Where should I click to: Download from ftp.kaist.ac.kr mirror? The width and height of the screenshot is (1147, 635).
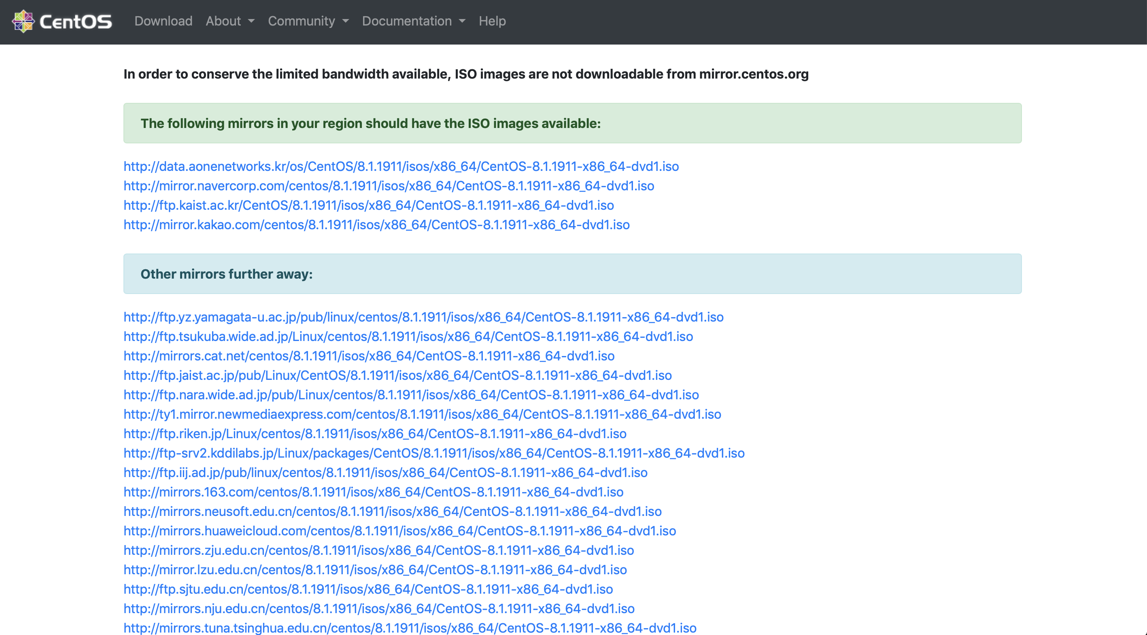pos(368,205)
